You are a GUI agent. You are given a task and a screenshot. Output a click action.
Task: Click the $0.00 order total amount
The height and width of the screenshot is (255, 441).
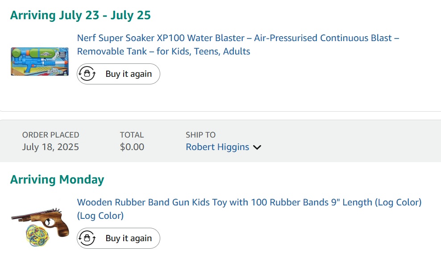[132, 147]
